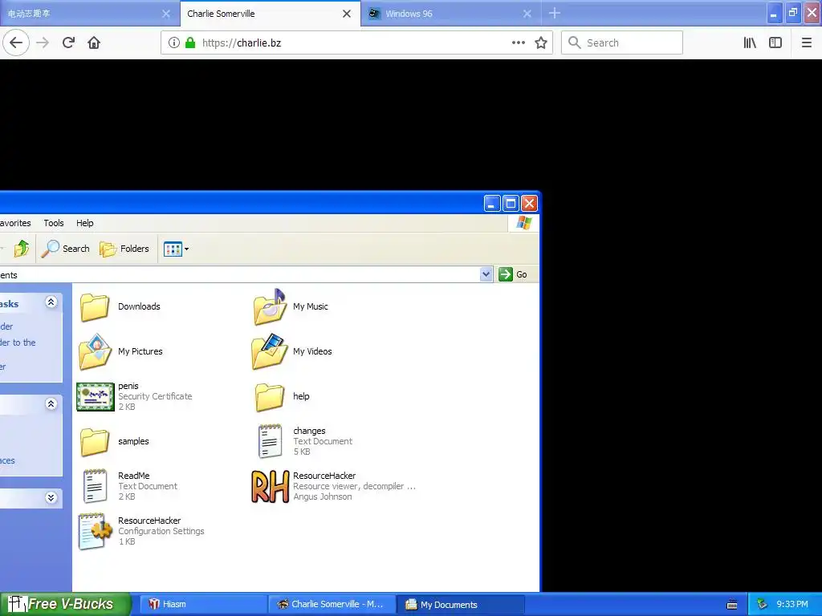Open the help folder icon
This screenshot has width=822, height=616.
tap(270, 397)
